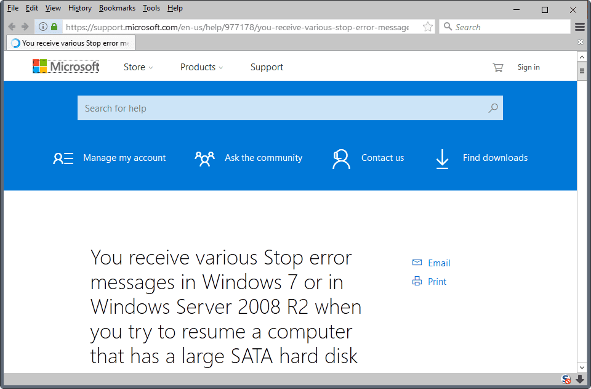The height and width of the screenshot is (389, 591).
Task: Click the search magnifier in Search for help field
Action: point(492,108)
